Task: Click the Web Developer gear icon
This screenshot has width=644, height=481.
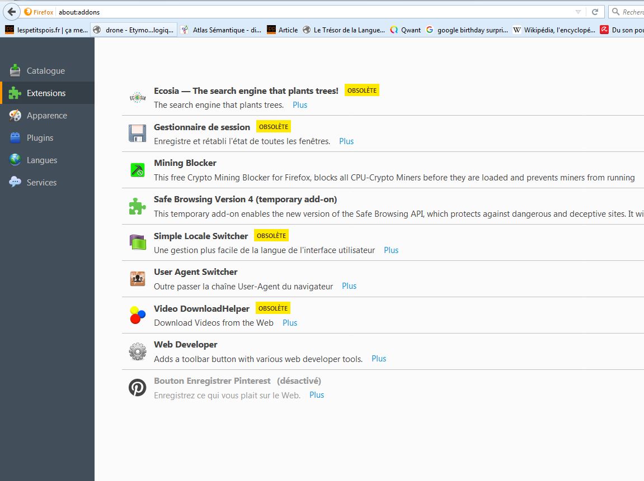Action: point(137,351)
